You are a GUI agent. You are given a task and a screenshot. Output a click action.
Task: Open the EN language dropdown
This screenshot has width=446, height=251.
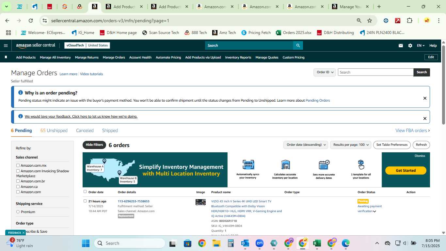[x=421, y=45]
